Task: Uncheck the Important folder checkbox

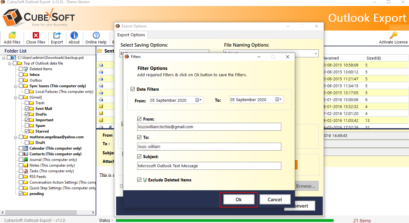Action: pos(27,120)
